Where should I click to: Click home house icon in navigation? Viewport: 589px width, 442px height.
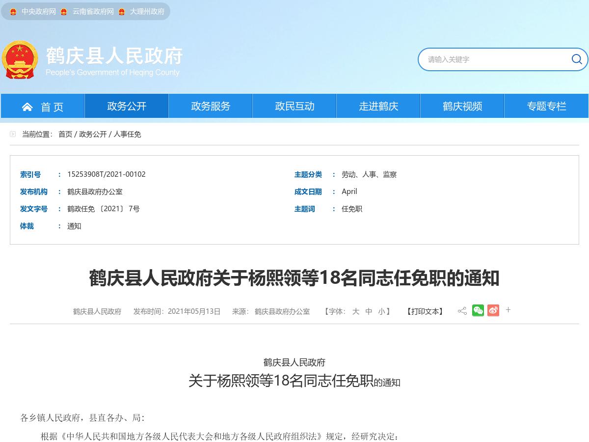pos(27,107)
